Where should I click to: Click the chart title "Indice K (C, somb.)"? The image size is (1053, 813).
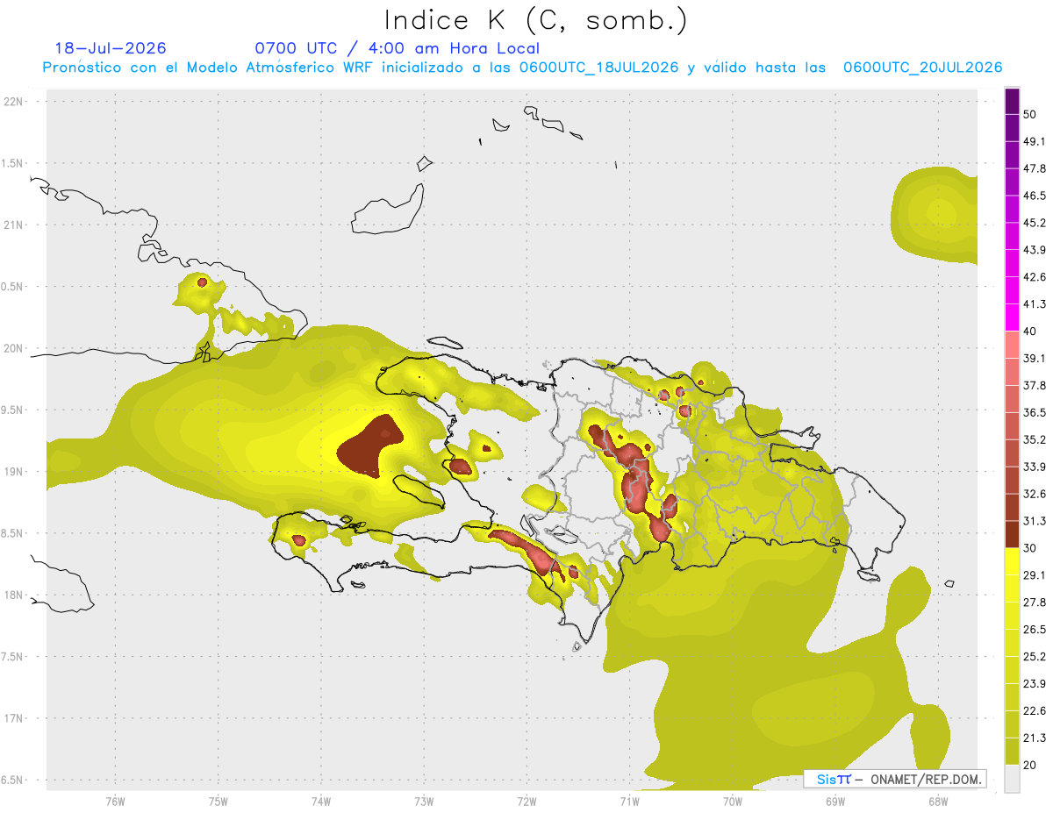(x=535, y=20)
